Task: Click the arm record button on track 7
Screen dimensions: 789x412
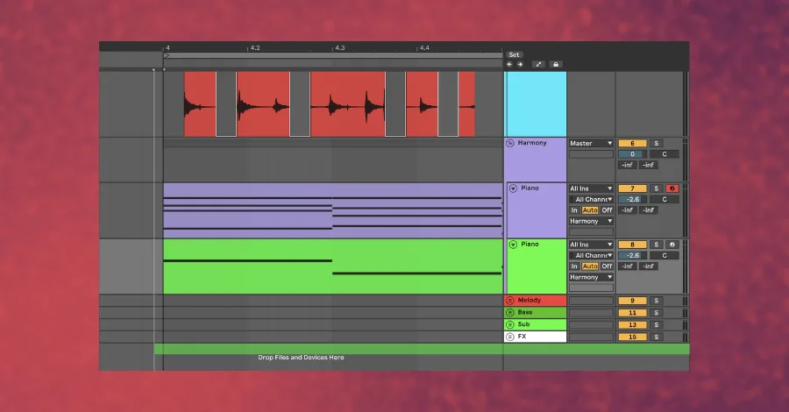Action: tap(672, 188)
